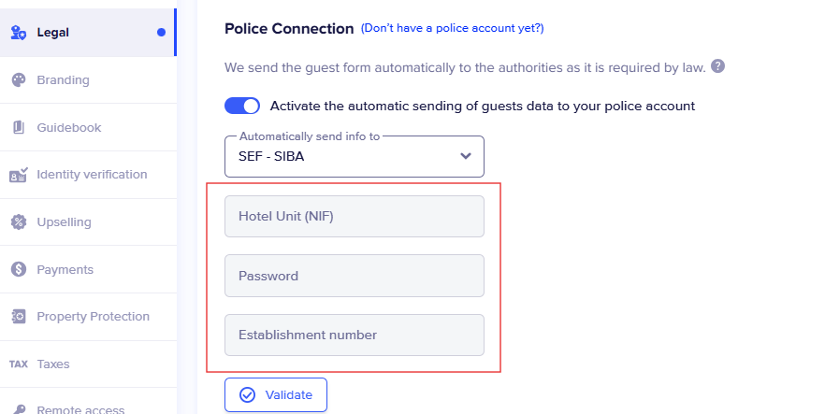825x414 pixels.
Task: Click the Payments dollar icon
Action: click(19, 269)
